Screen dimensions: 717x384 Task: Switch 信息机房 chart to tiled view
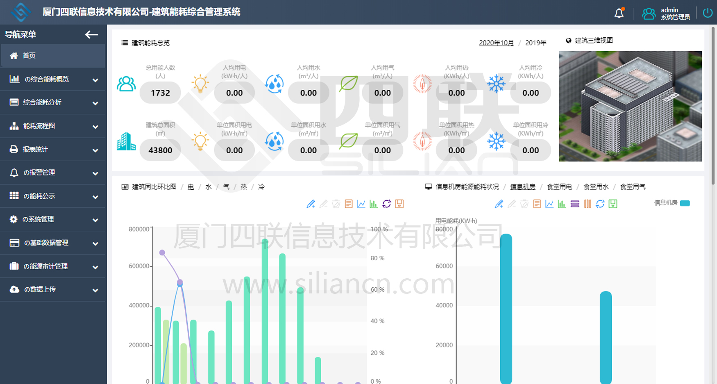click(x=588, y=204)
